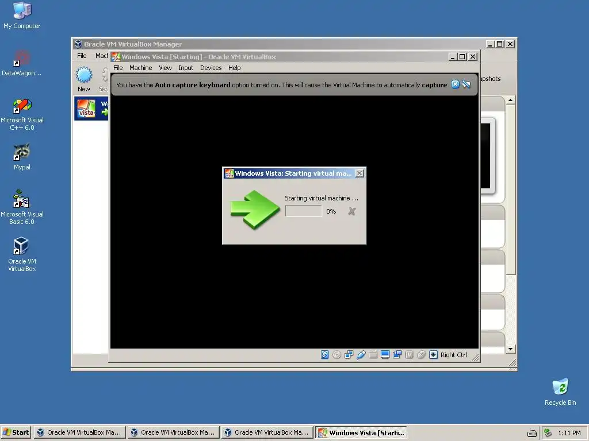Click the CPU virtualization features status icon
The width and height of the screenshot is (589, 441).
[409, 355]
